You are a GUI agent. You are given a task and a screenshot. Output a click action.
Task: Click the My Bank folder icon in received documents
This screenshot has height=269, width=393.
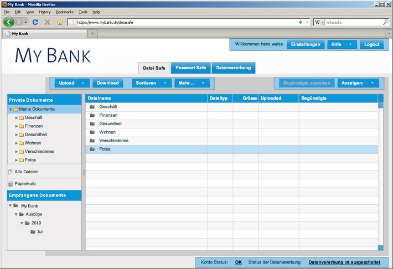point(16,205)
